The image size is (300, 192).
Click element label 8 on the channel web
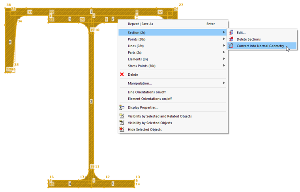pos(10,42)
